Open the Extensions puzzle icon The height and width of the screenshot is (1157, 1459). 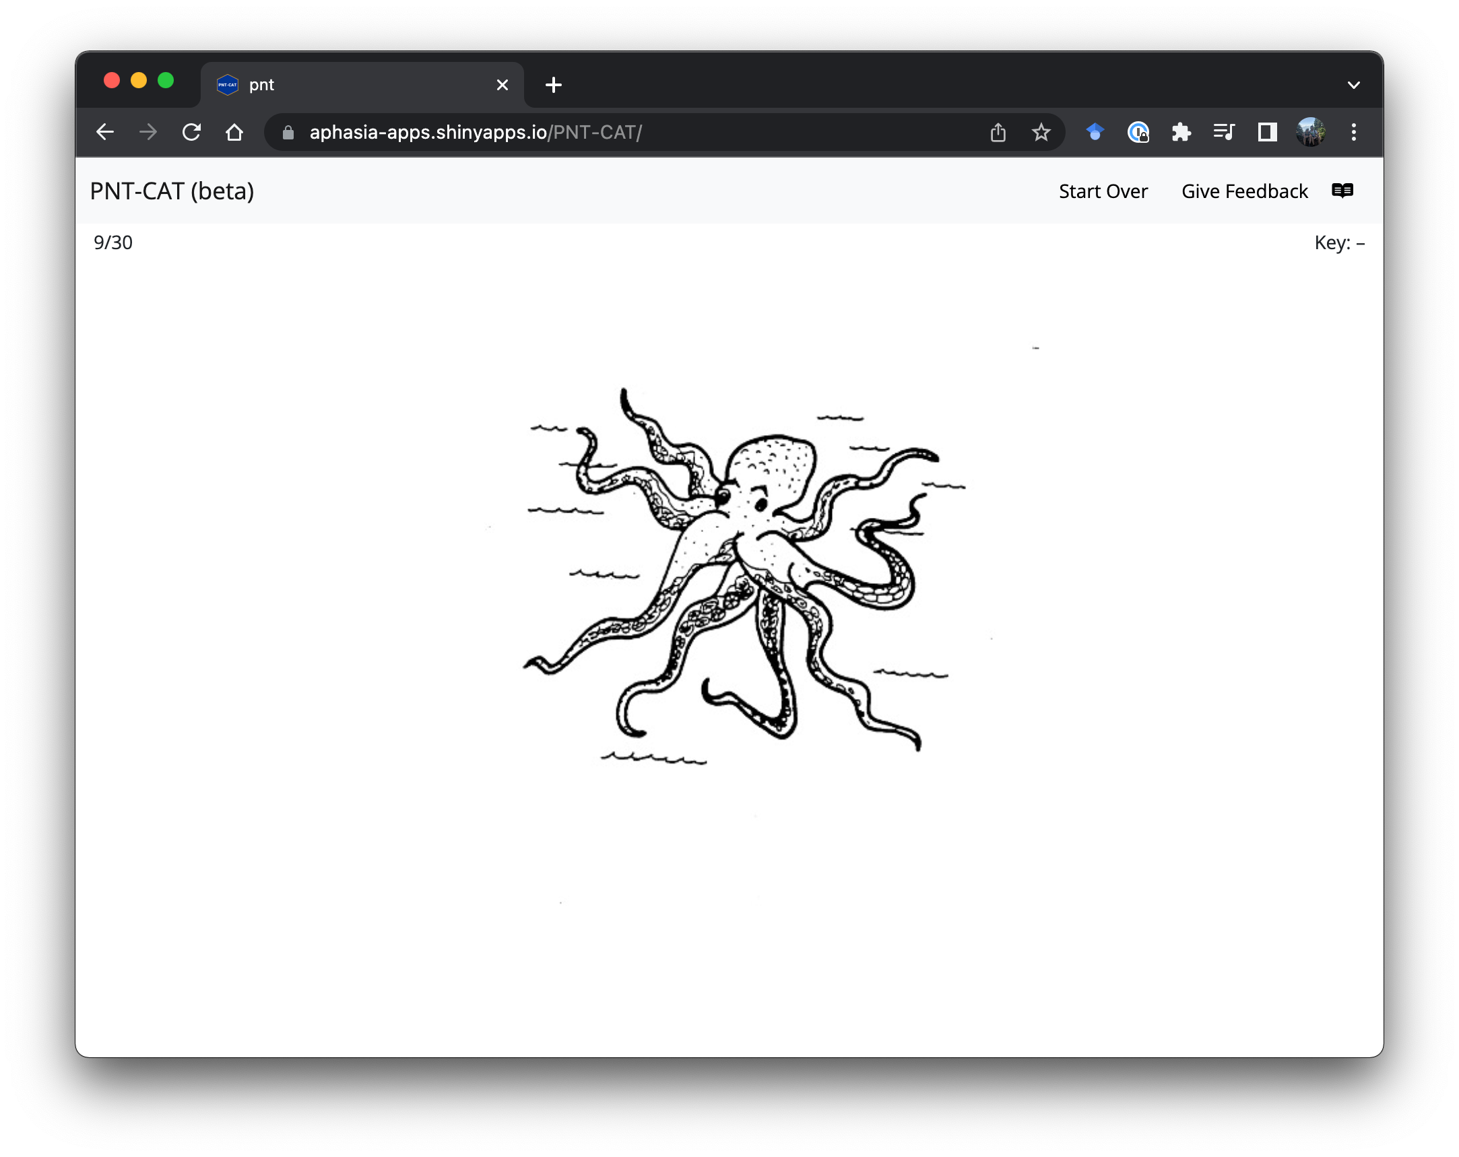(1181, 132)
